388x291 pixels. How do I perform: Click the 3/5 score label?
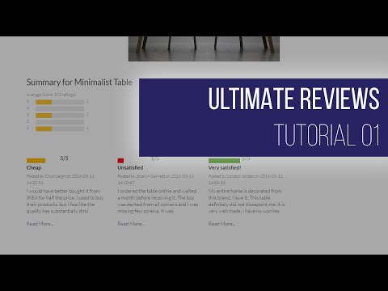click(x=64, y=158)
